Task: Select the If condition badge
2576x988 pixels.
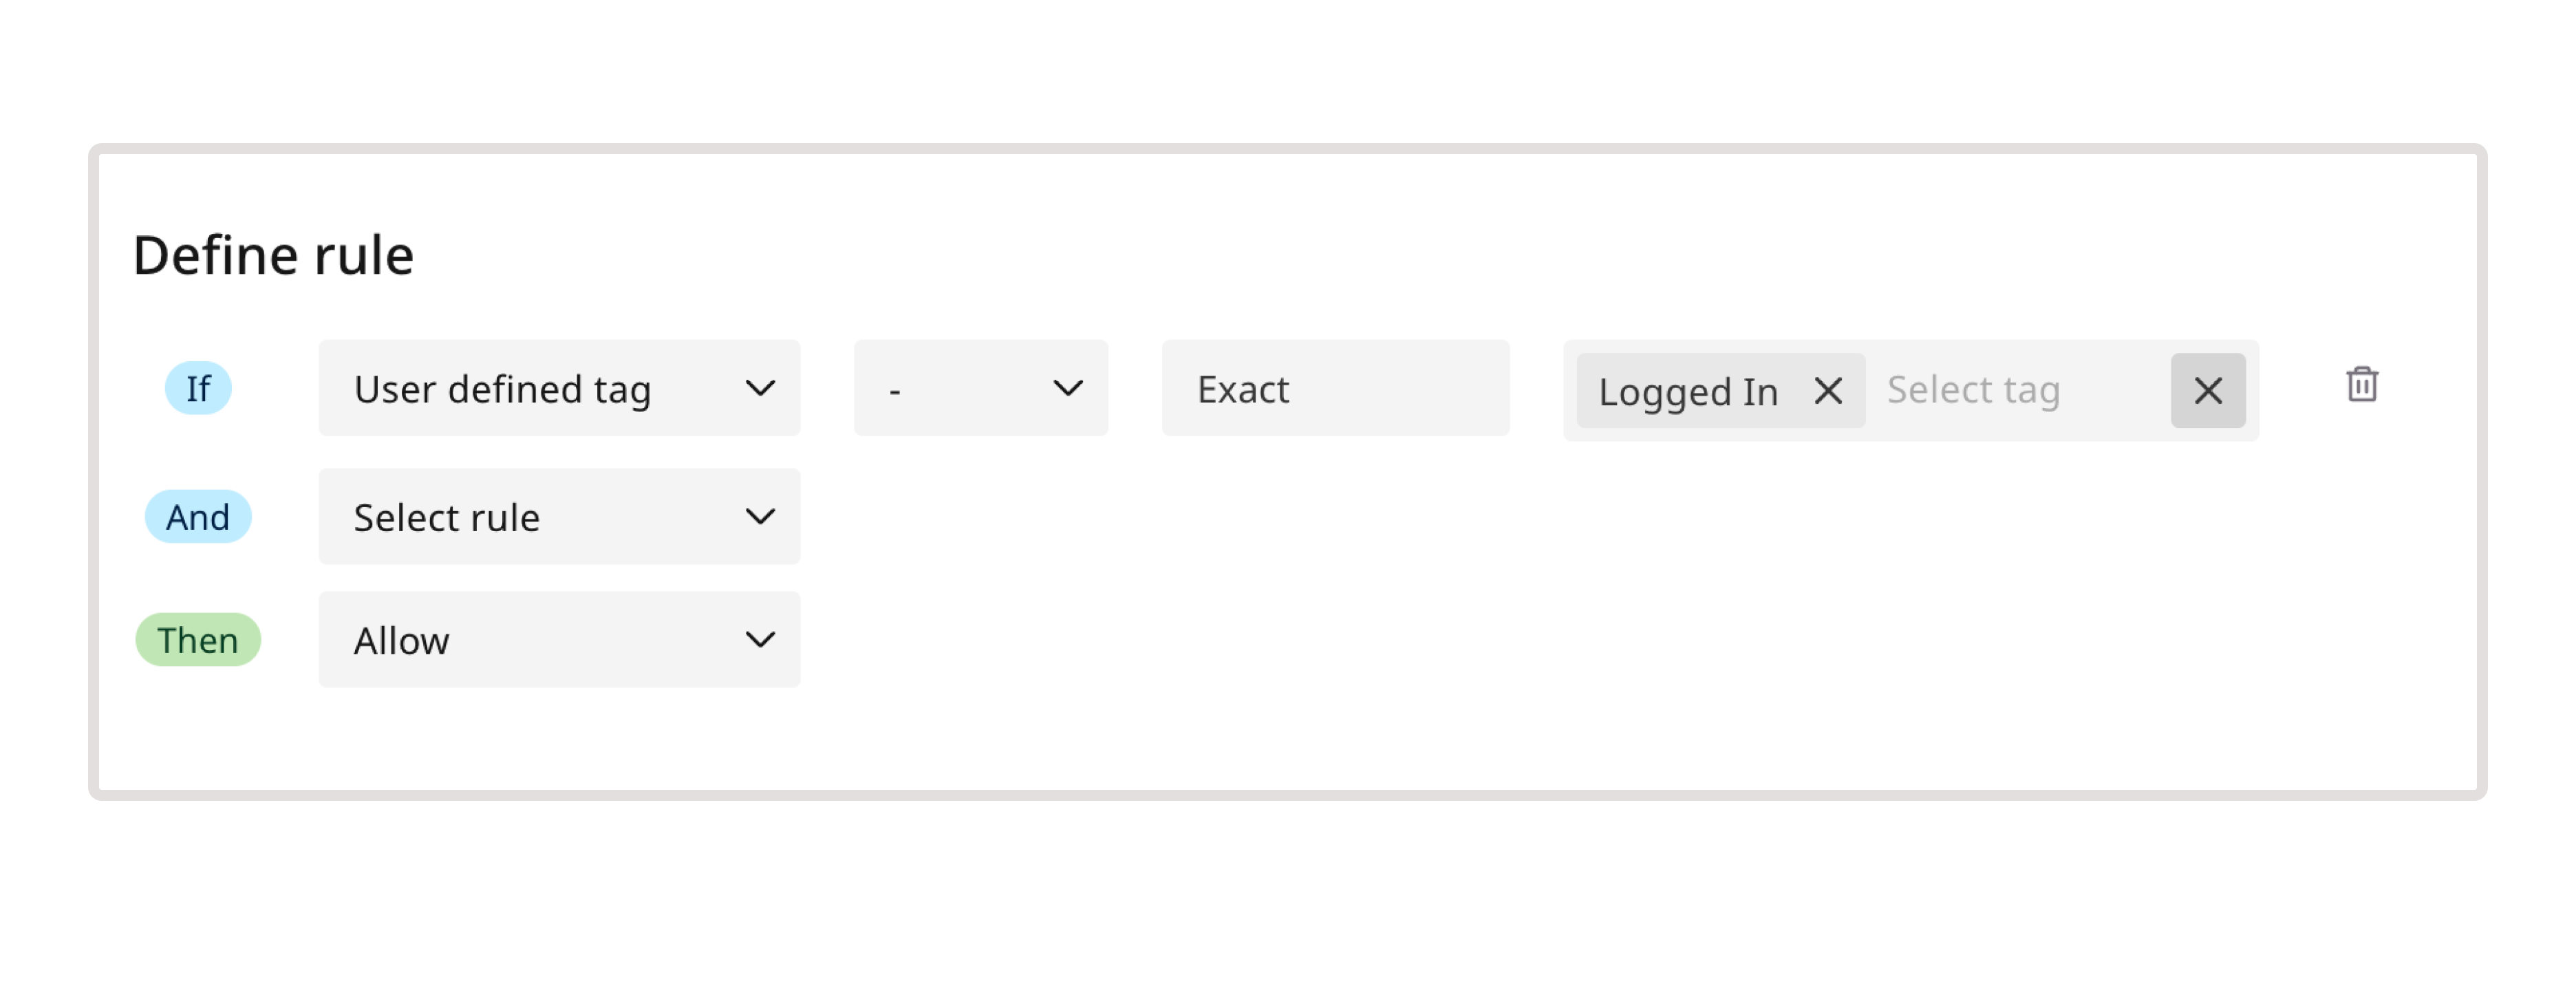Action: 197,388
